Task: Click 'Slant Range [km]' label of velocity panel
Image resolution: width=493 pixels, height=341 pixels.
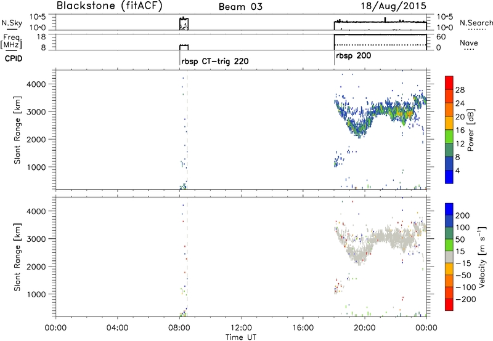Action: tap(17, 257)
